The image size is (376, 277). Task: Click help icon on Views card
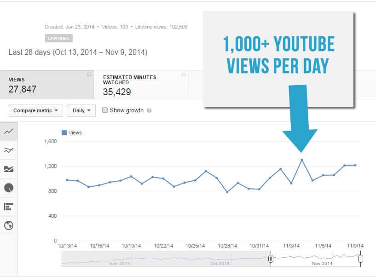[89, 75]
